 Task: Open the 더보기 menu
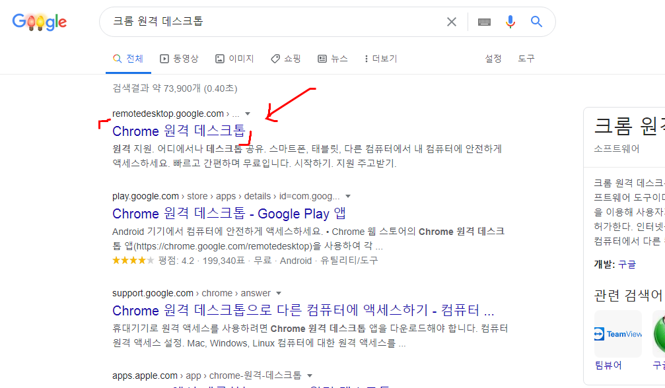coord(381,59)
